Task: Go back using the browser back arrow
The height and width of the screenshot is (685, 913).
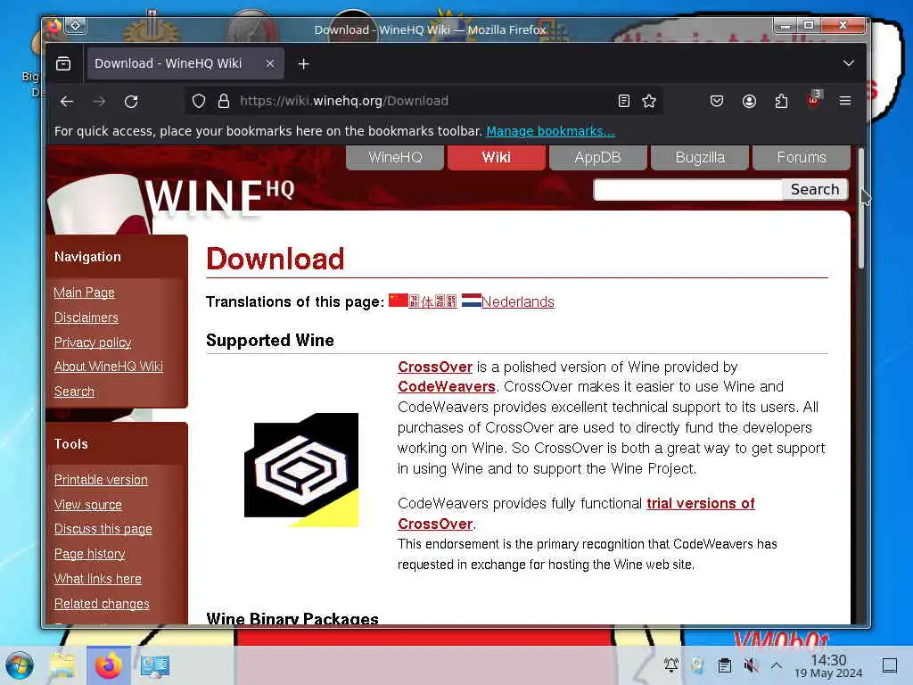Action: click(67, 102)
